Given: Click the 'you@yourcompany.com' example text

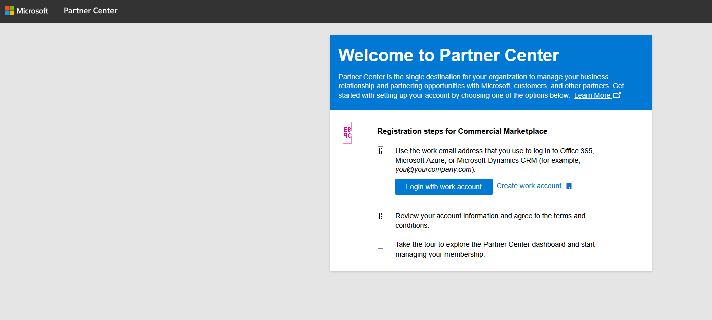Looking at the screenshot, I should [434, 170].
